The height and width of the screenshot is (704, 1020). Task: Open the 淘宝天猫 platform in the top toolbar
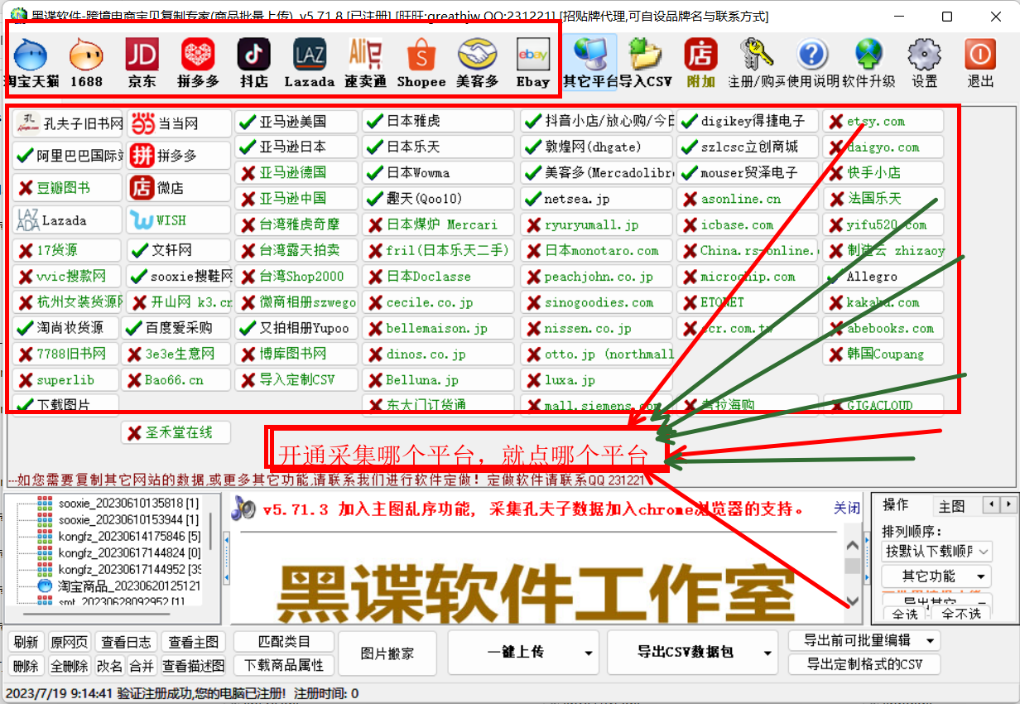point(31,63)
